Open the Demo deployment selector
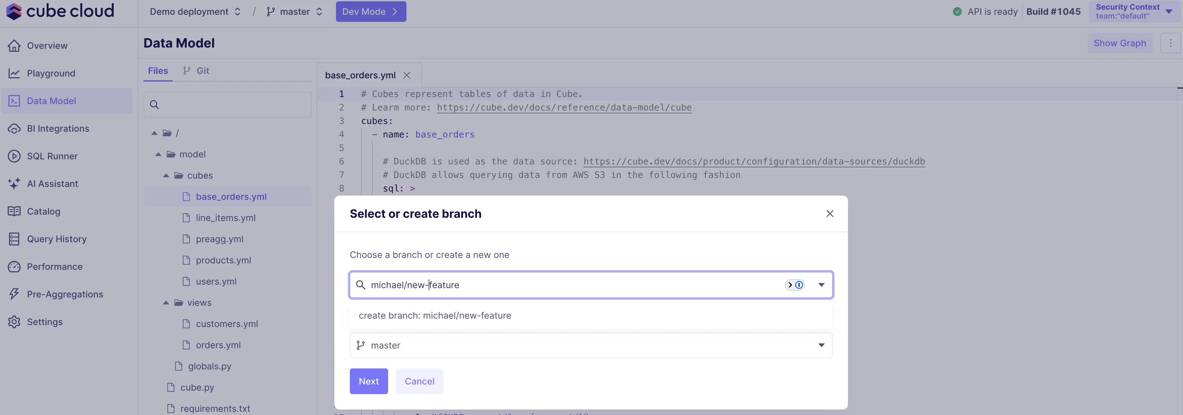This screenshot has height=415, width=1183. [195, 12]
